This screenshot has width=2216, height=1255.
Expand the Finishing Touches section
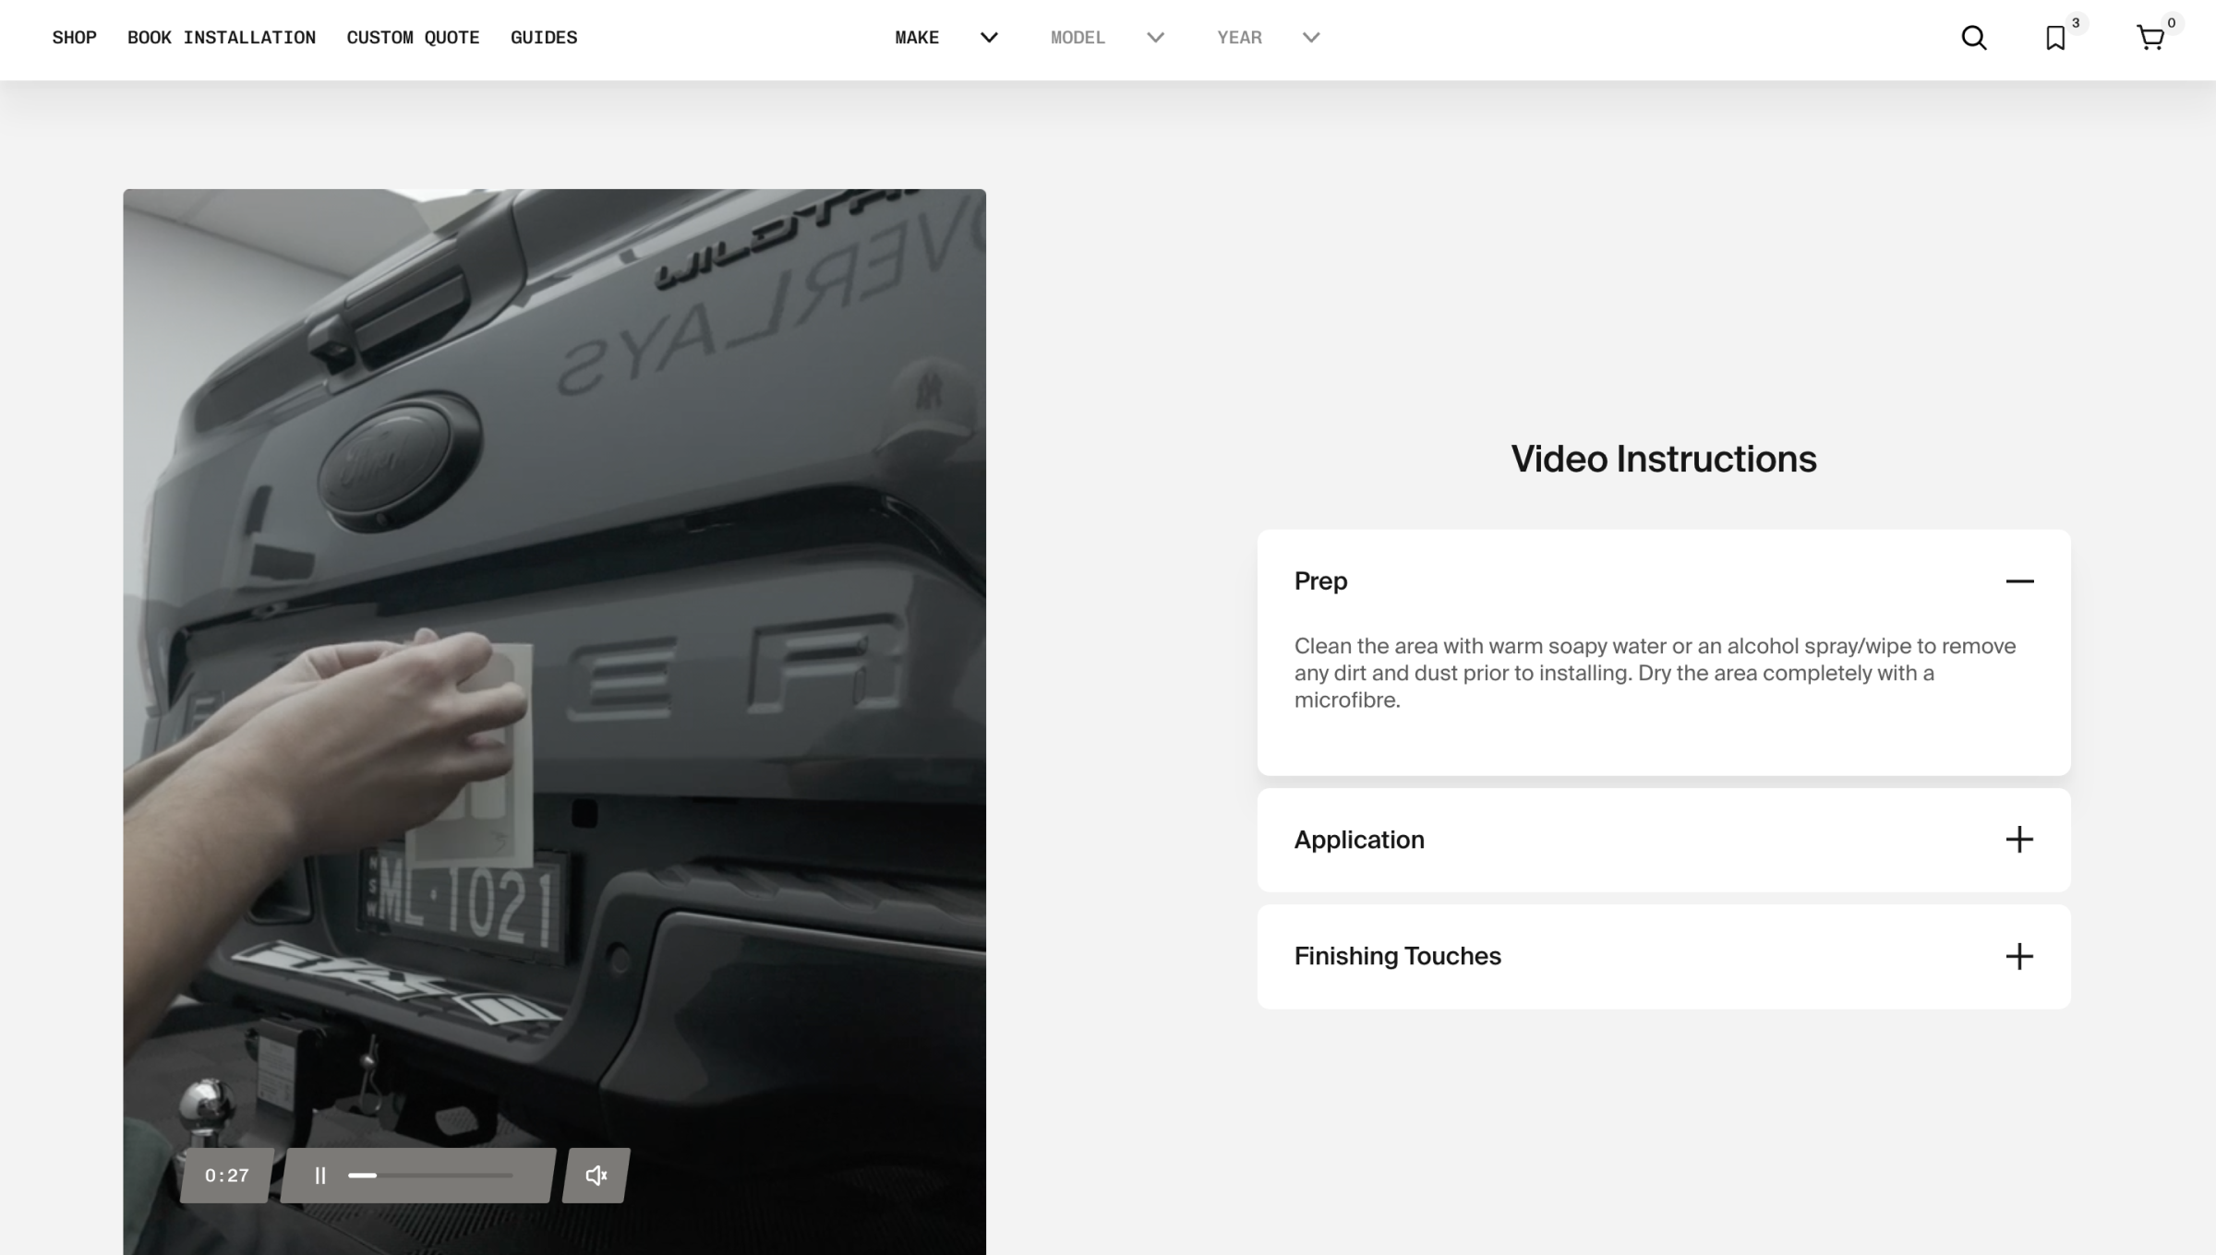point(1397,956)
